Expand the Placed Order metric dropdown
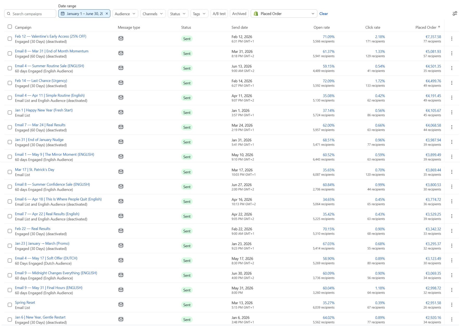460x326 pixels. 284,14
